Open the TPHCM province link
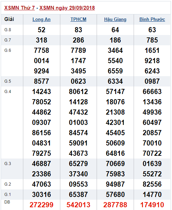The height and width of the screenshot is (210, 172). pos(78,19)
